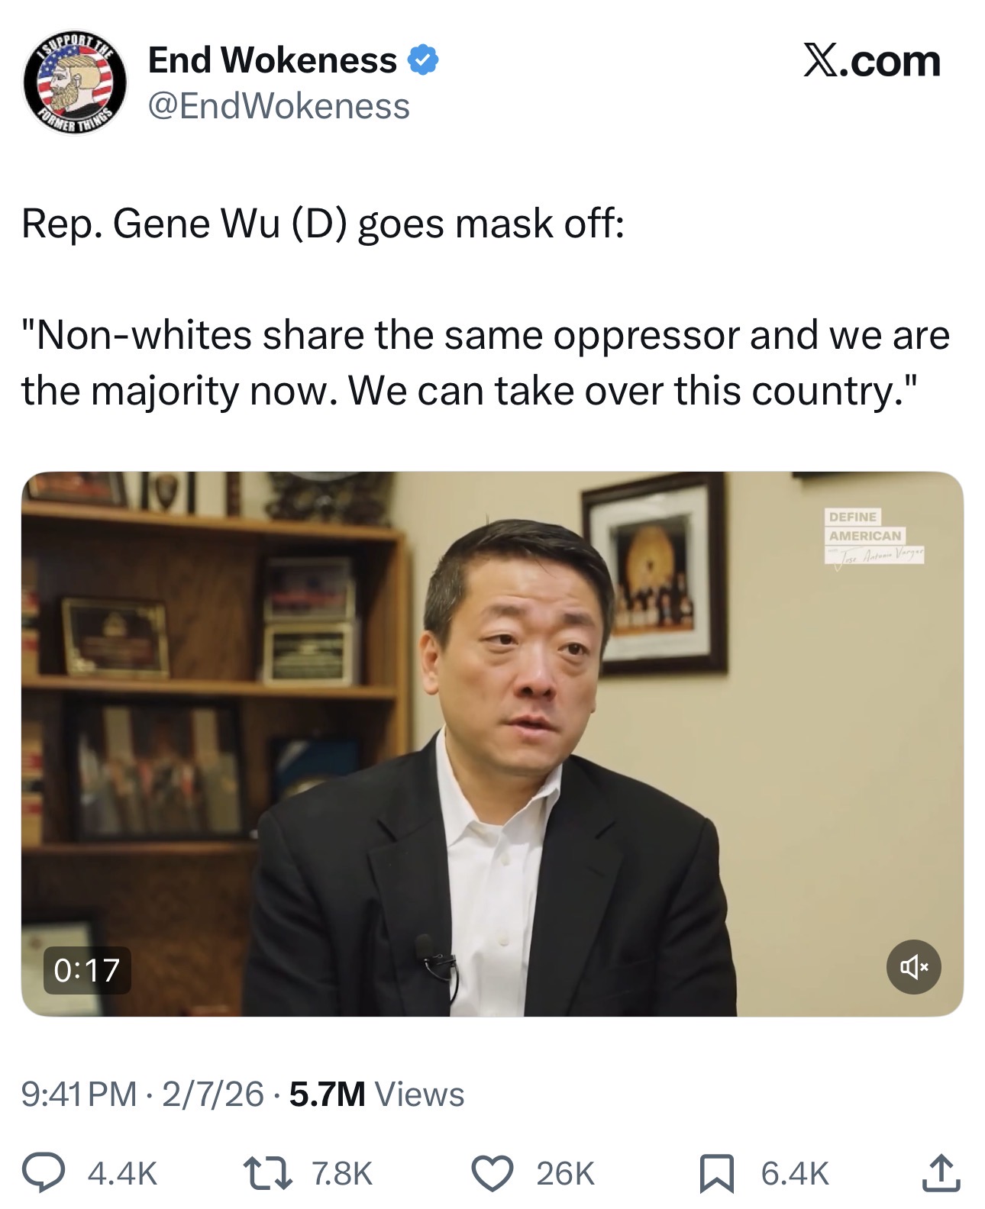View the 5.7M Views count

[377, 1094]
